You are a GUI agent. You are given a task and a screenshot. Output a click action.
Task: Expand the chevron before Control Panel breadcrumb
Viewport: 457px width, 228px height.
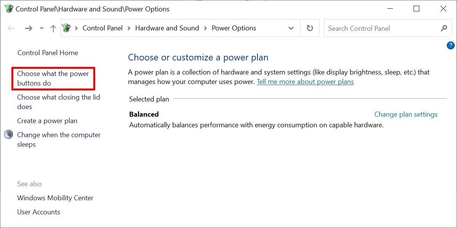tap(77, 28)
